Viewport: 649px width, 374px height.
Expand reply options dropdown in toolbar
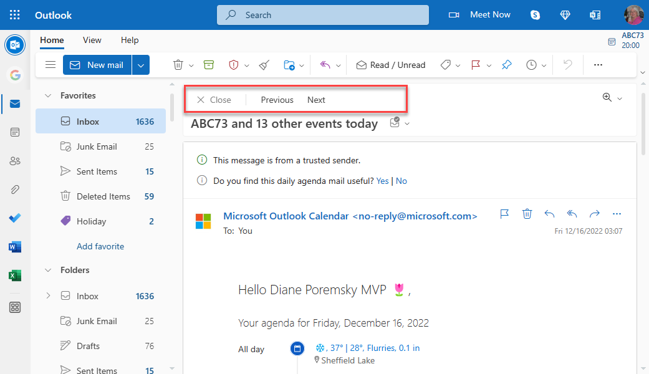[x=338, y=65]
